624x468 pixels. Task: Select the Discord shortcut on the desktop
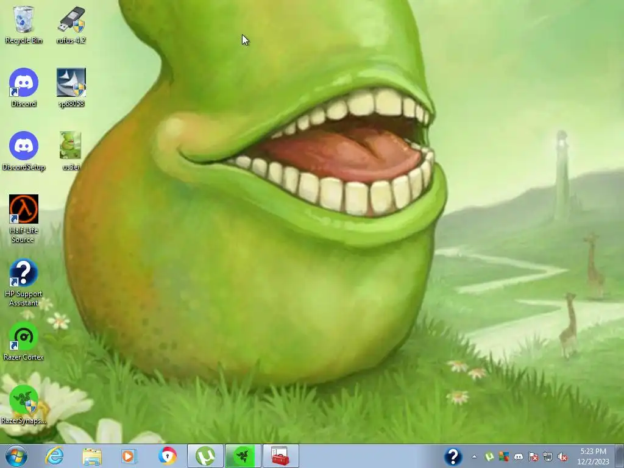pos(24,88)
